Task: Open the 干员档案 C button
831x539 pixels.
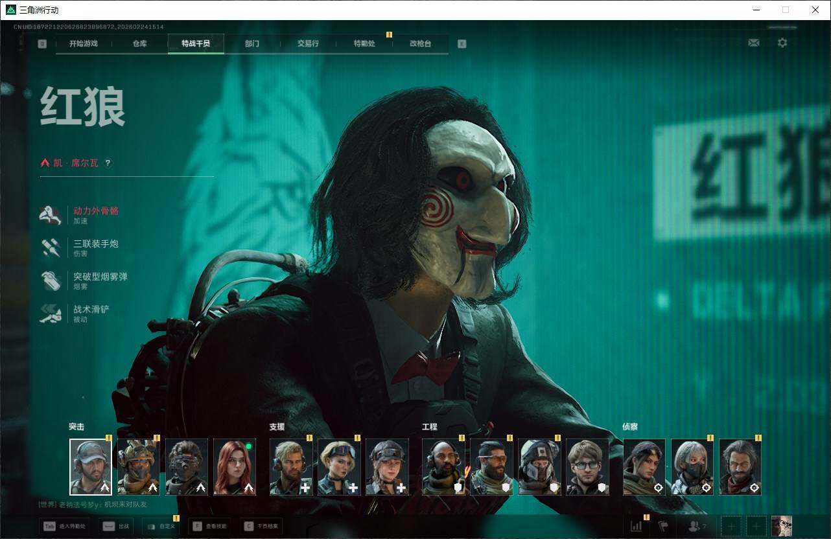Action: (261, 527)
